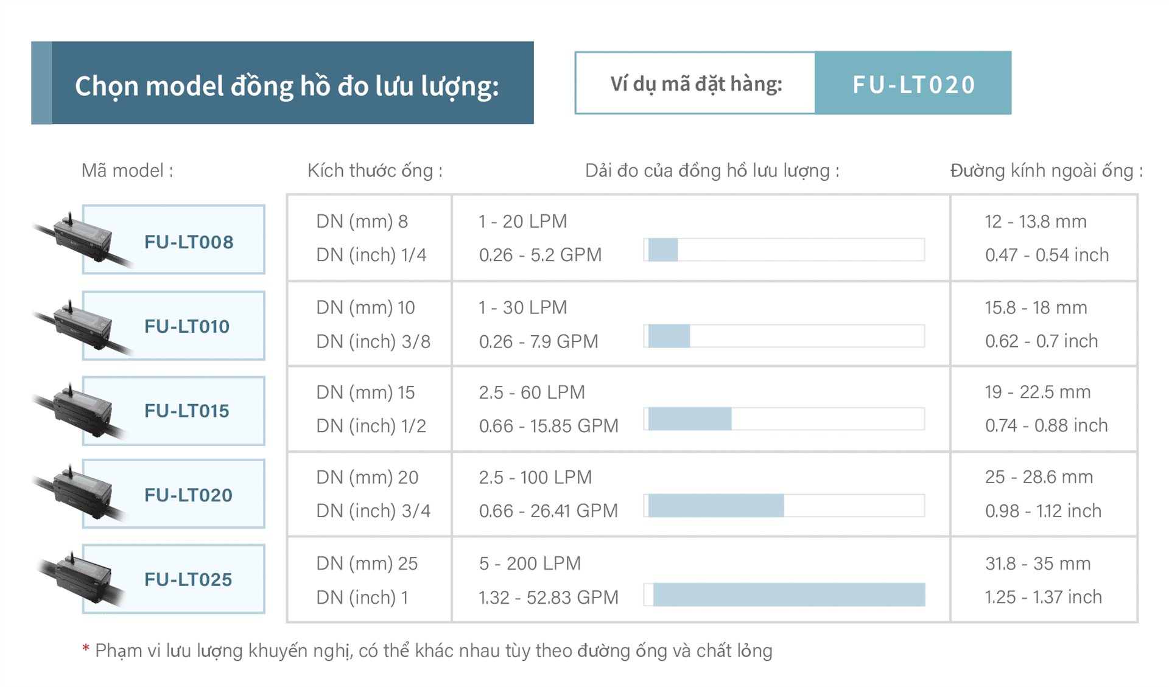Screen dimensions: 1169x687
Task: Click the 2.5 - 100 LPM range bar
Action: tap(784, 506)
